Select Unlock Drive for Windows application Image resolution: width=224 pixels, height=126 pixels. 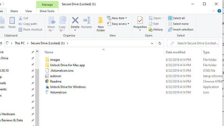[x=68, y=87]
